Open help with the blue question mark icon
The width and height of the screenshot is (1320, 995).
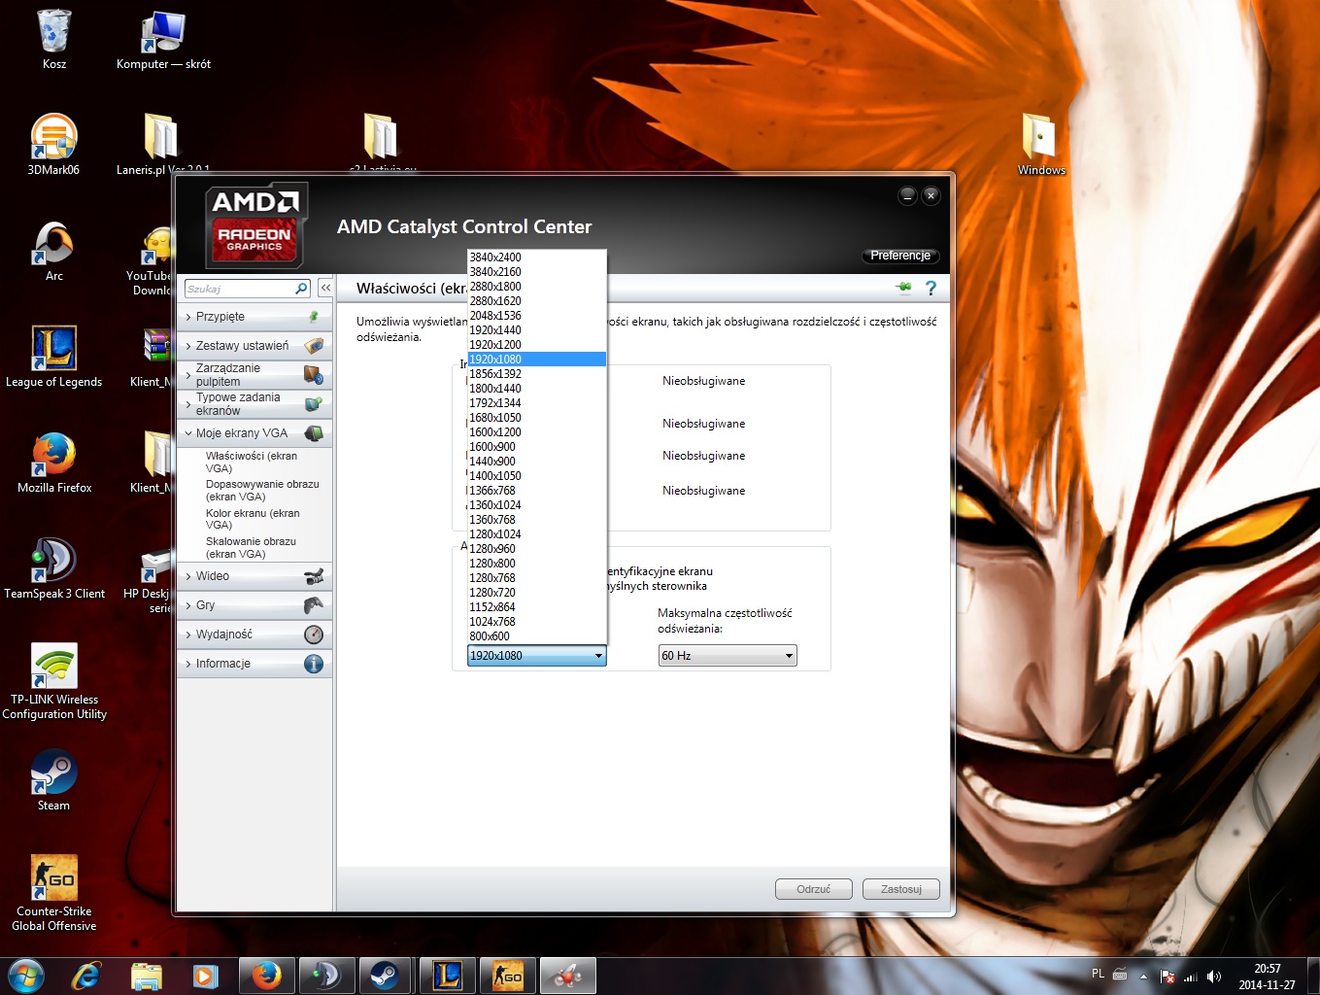click(x=931, y=288)
